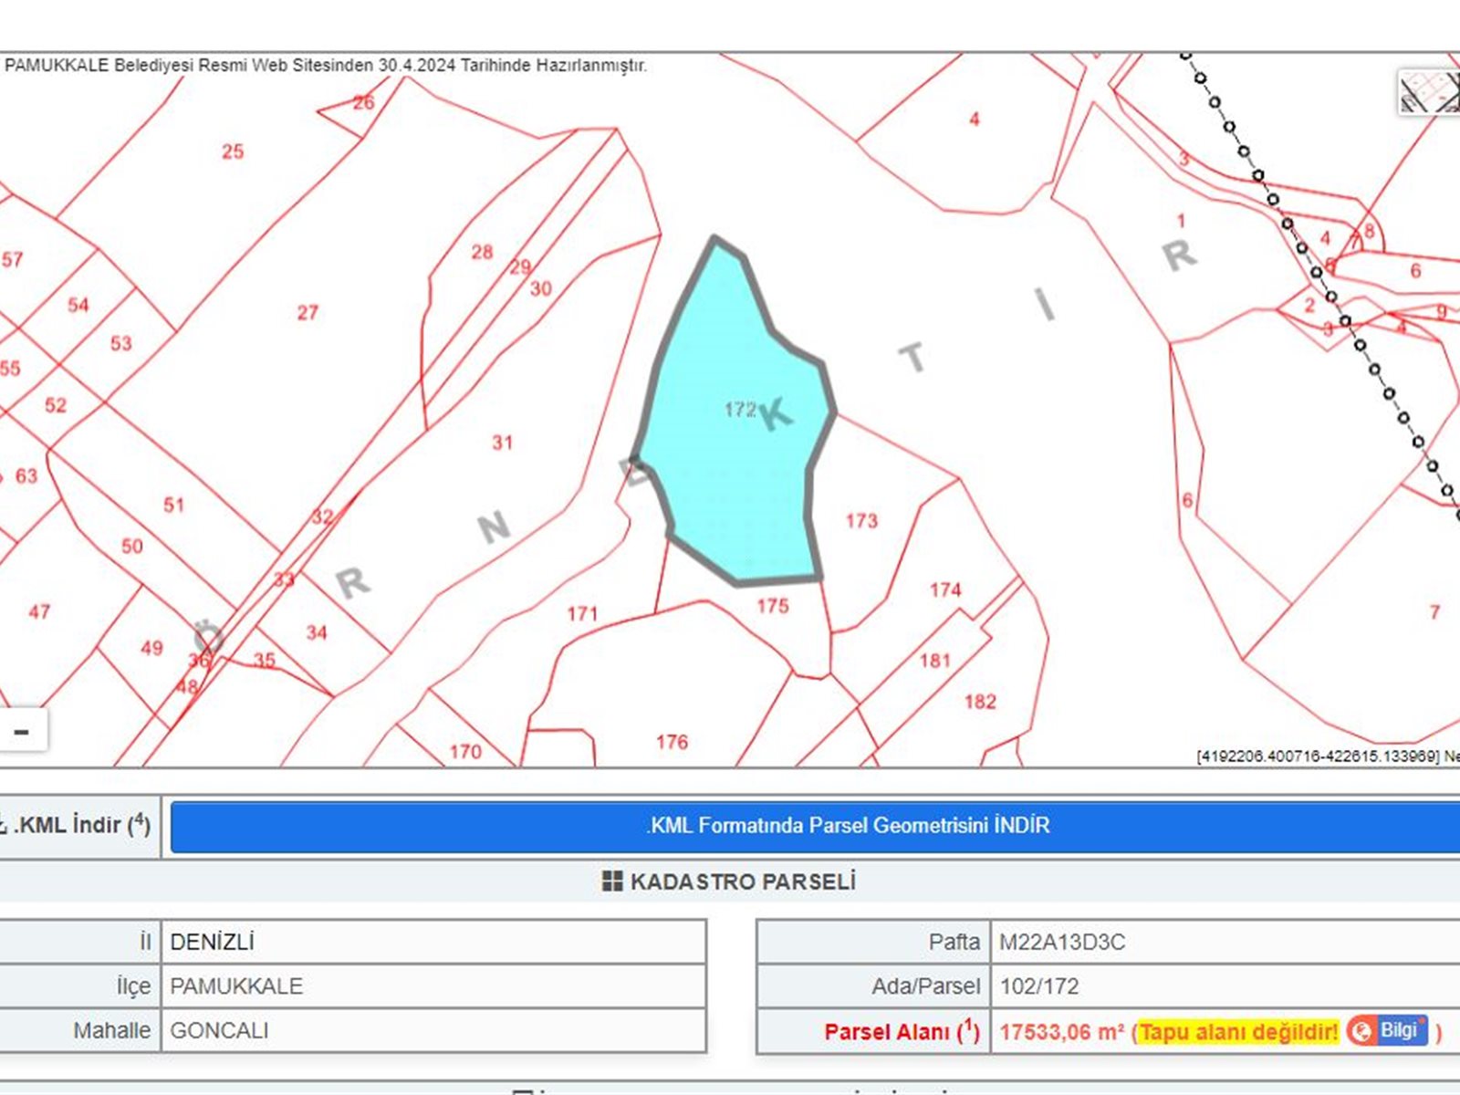
Task: Click the İl field showing DENİZLİ
Action: 433,942
